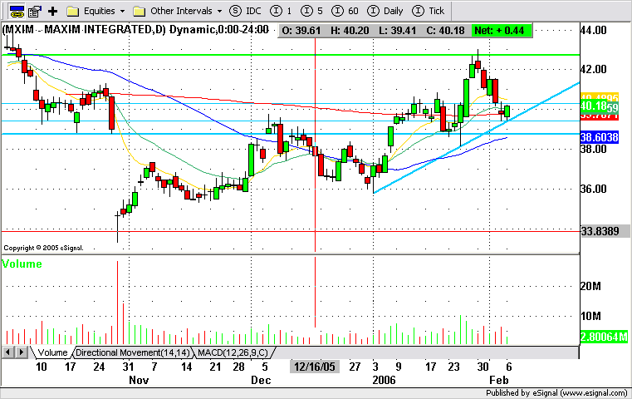Image resolution: width=632 pixels, height=399 pixels.
Task: Select the IDC symbol button
Action: pos(245,11)
